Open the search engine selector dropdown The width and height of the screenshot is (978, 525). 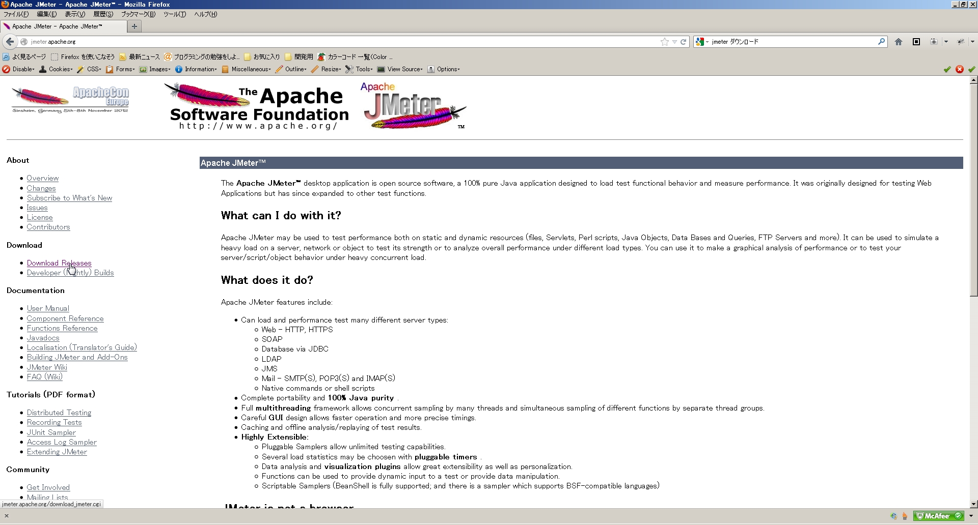(x=702, y=42)
